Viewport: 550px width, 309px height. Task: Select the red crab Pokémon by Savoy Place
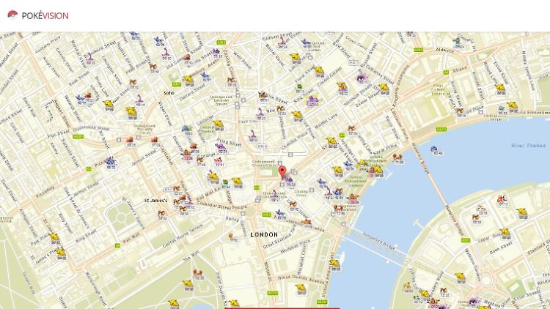[x=397, y=157]
